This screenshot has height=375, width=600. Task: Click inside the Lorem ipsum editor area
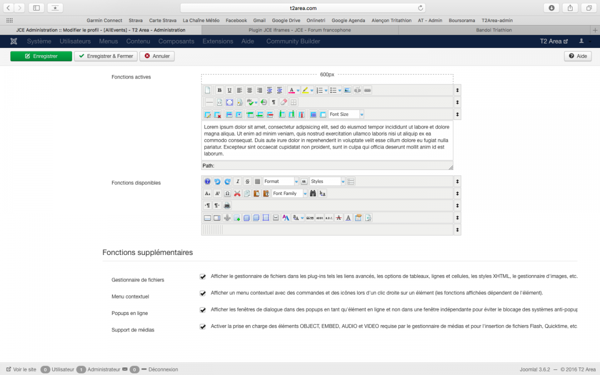tap(327, 140)
